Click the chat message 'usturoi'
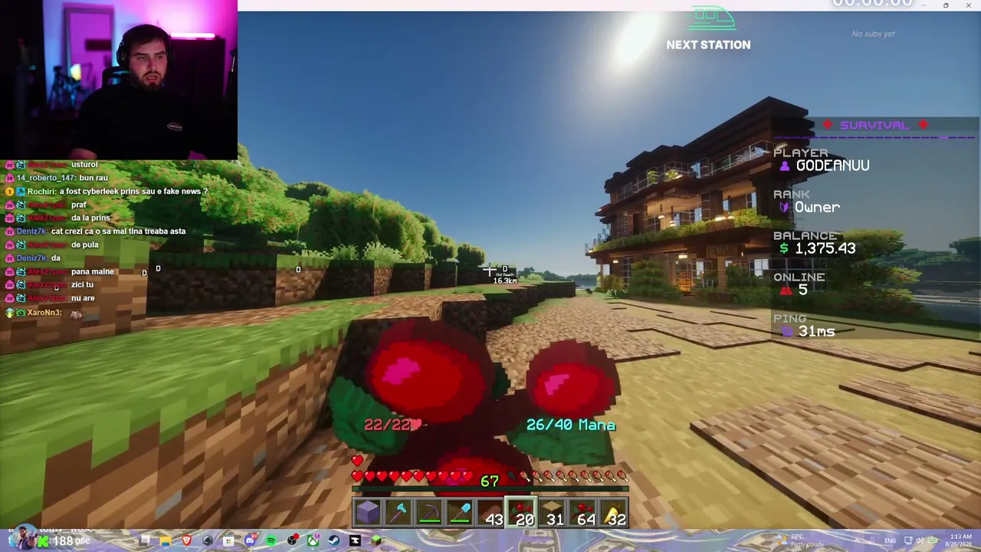The image size is (981, 552). (x=84, y=165)
